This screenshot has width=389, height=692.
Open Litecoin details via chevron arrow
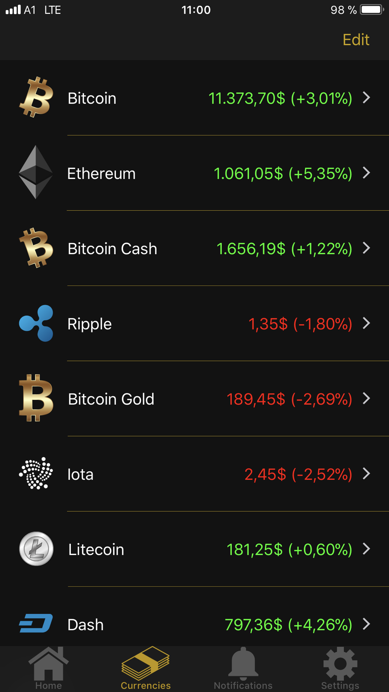click(366, 549)
